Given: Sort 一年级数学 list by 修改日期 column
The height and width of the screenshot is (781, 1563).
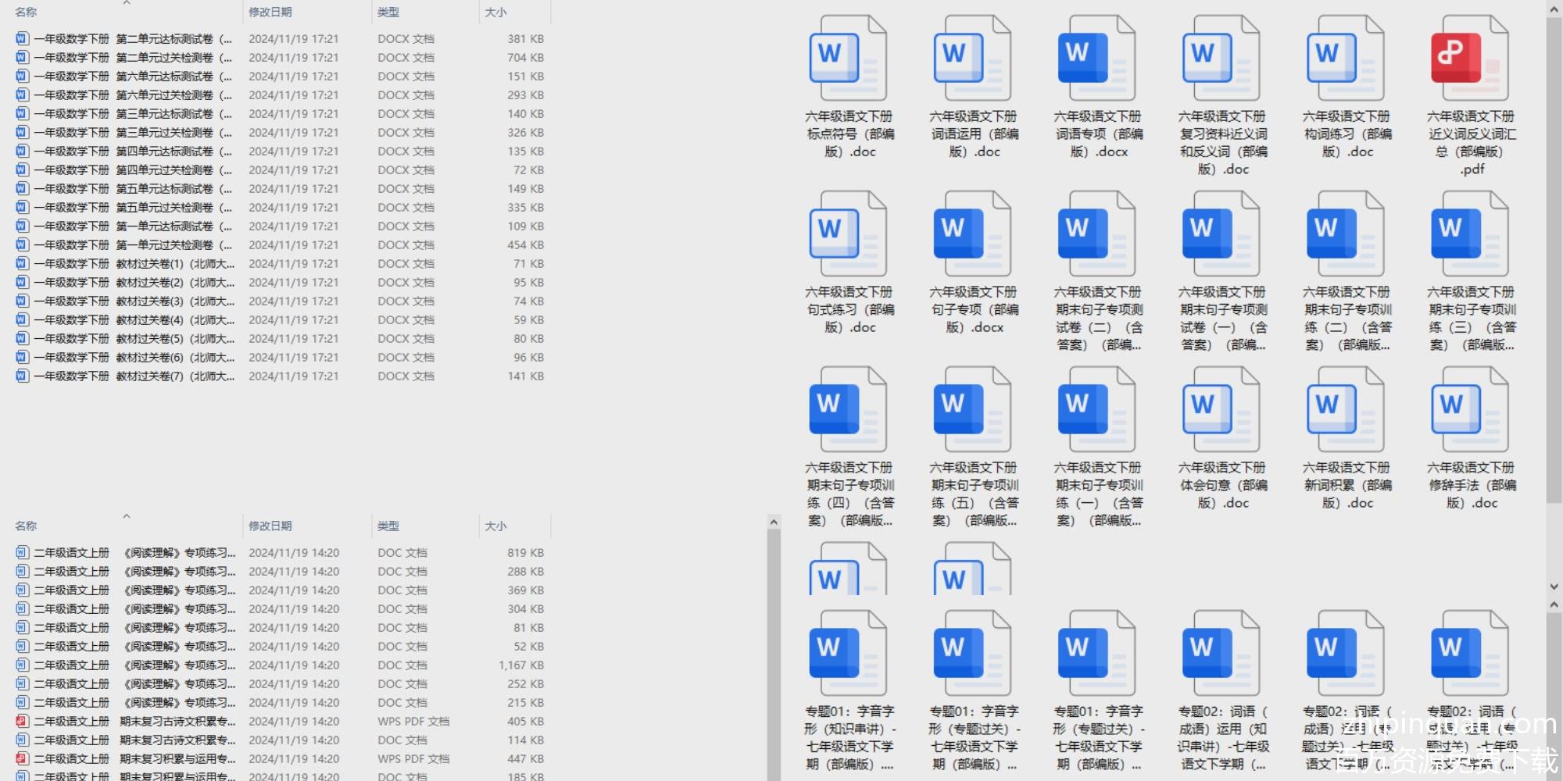Looking at the screenshot, I should 270,12.
